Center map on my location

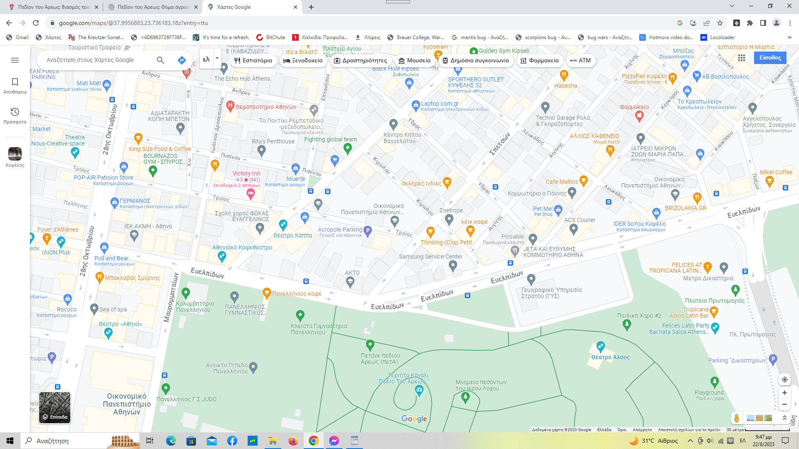point(784,380)
